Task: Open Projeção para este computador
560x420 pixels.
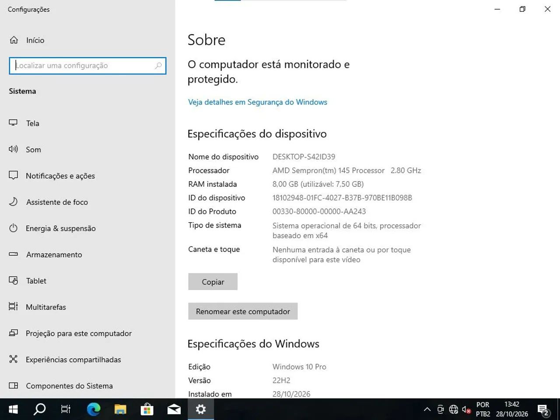Action: (87, 333)
